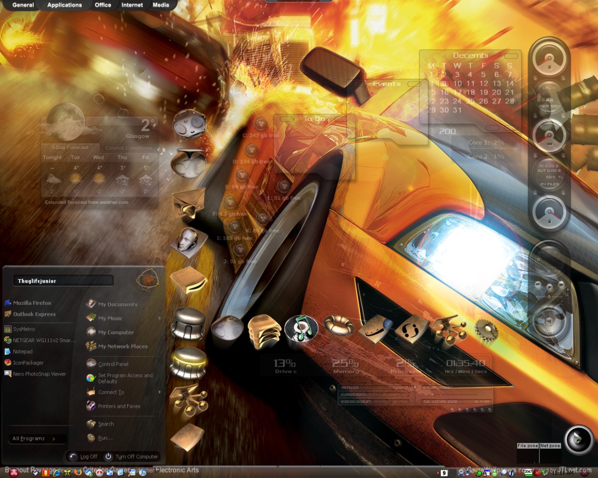Open Printers and Faxes
This screenshot has width=598, height=478.
pos(113,406)
